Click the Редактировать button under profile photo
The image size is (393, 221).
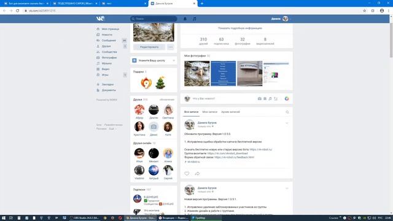click(x=149, y=47)
